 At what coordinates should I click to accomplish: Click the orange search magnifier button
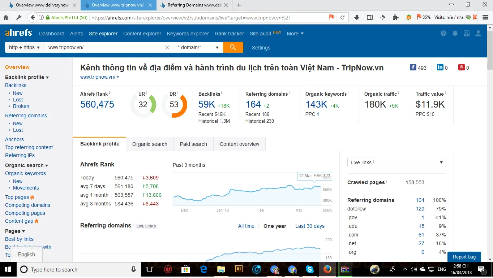(233, 47)
